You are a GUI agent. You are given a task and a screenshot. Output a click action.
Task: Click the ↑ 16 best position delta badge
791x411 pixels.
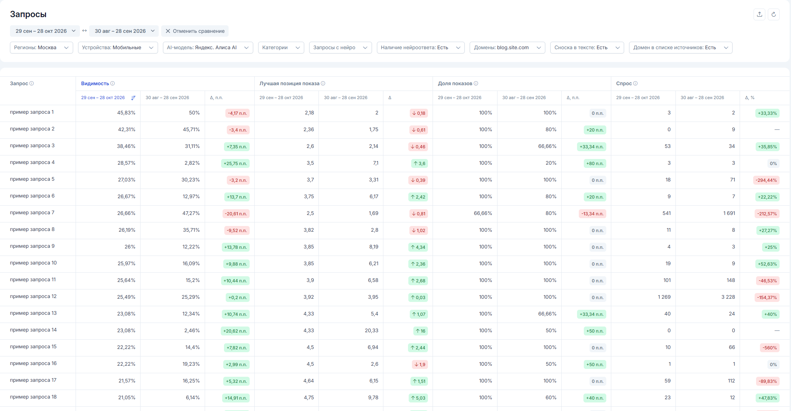420,331
